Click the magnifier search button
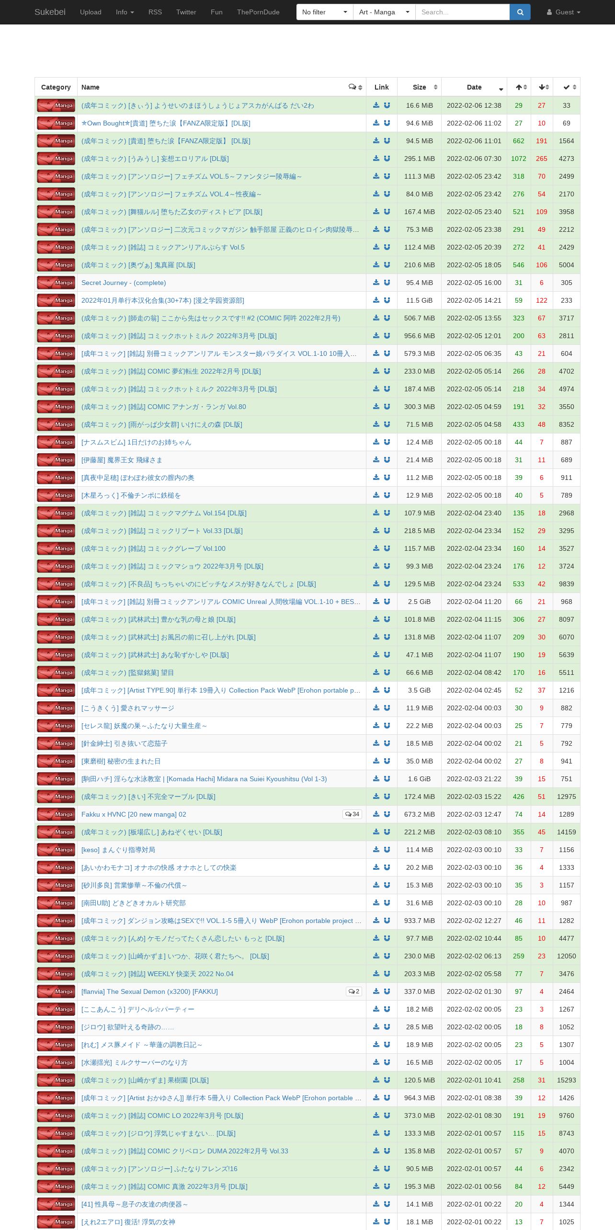This screenshot has height=1230, width=615. (520, 12)
